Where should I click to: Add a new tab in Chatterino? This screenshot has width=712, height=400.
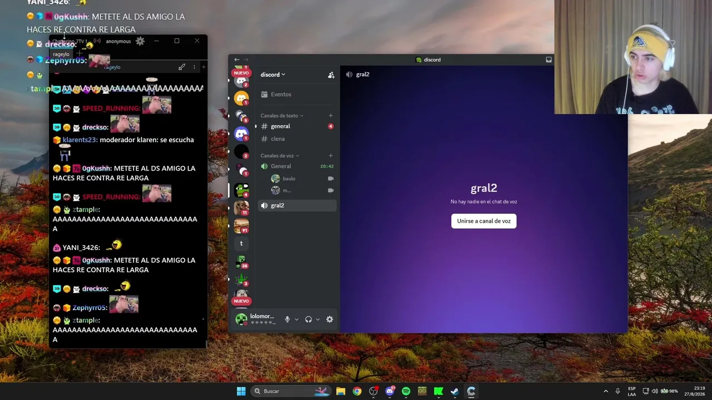pos(78,54)
